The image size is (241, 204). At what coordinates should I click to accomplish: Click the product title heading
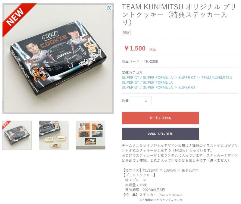(179, 15)
